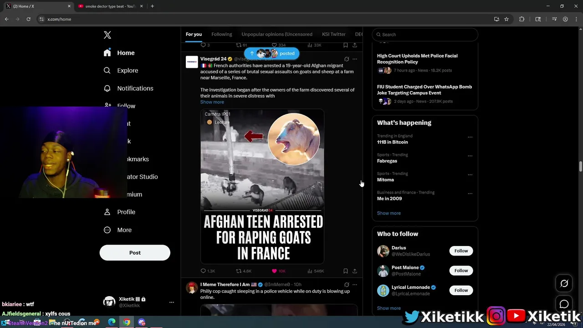583x328 pixels.
Task: Open more options for Mitoma trend
Action: [x=470, y=174]
